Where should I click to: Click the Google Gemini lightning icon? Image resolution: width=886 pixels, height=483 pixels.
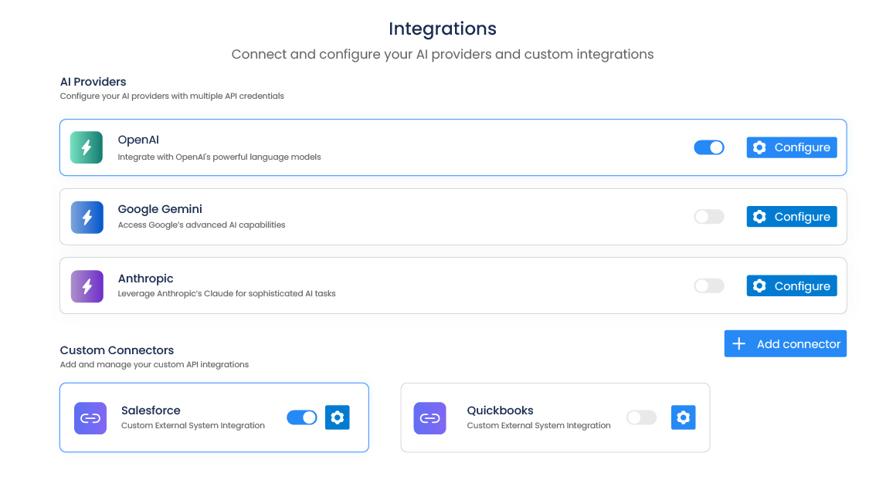[87, 217]
